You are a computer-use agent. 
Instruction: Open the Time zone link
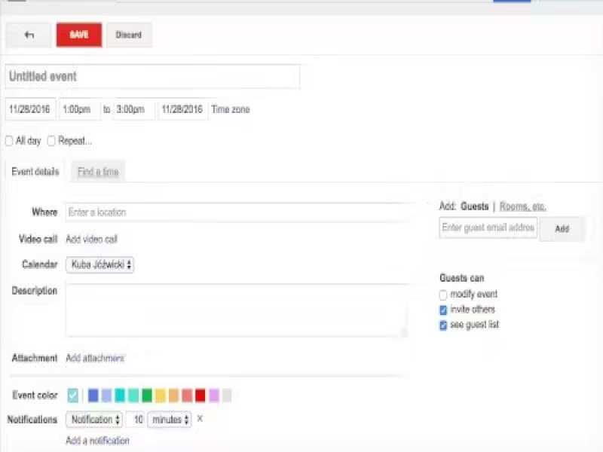coord(231,109)
